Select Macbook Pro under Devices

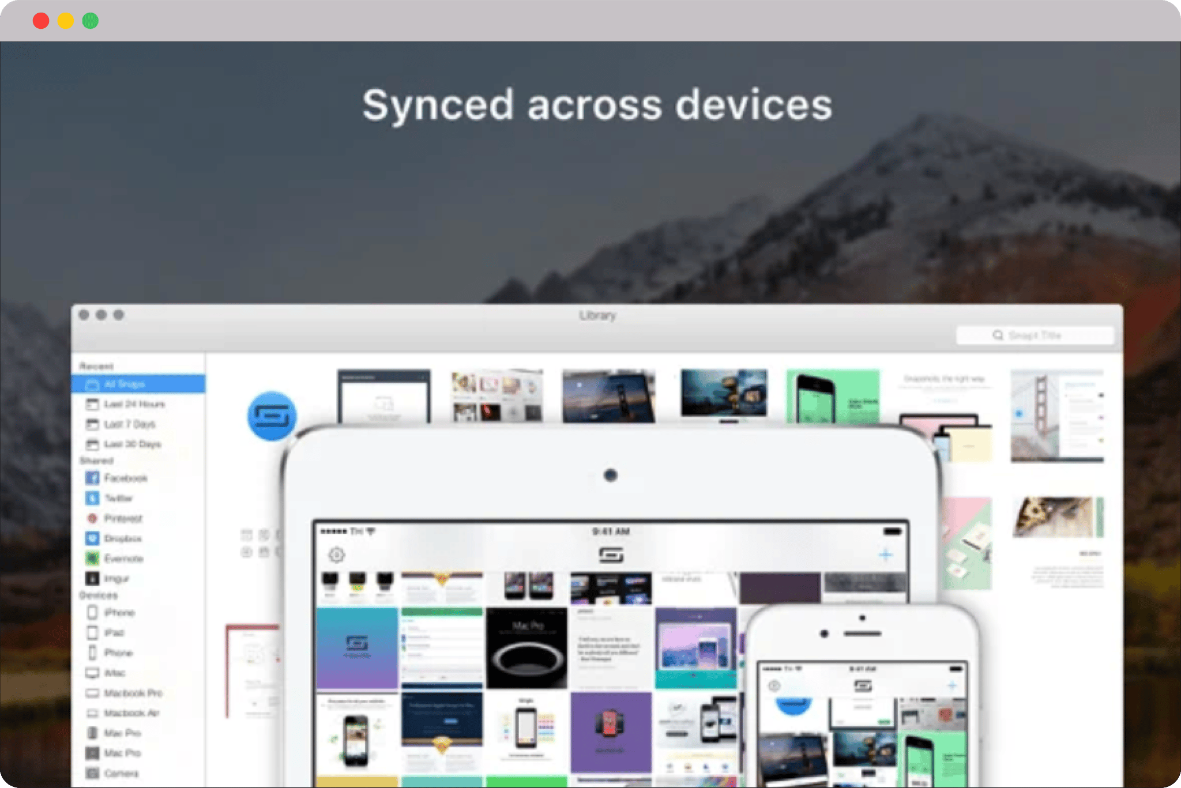[133, 693]
